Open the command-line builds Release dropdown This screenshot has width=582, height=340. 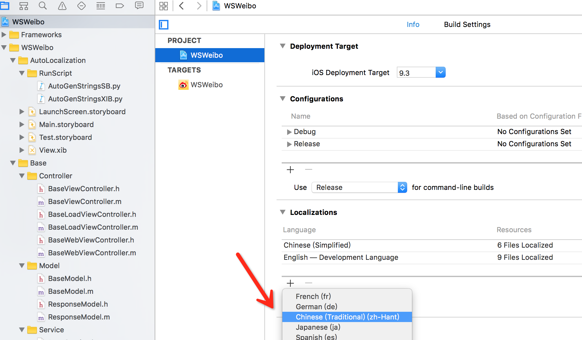pos(359,187)
